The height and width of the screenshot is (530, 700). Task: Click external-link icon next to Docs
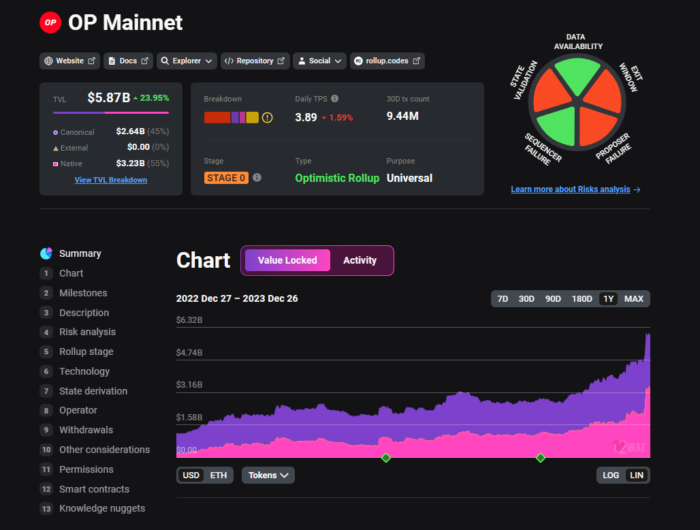point(144,61)
